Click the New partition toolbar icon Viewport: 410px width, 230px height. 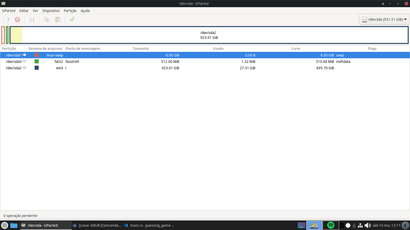click(x=7, y=19)
